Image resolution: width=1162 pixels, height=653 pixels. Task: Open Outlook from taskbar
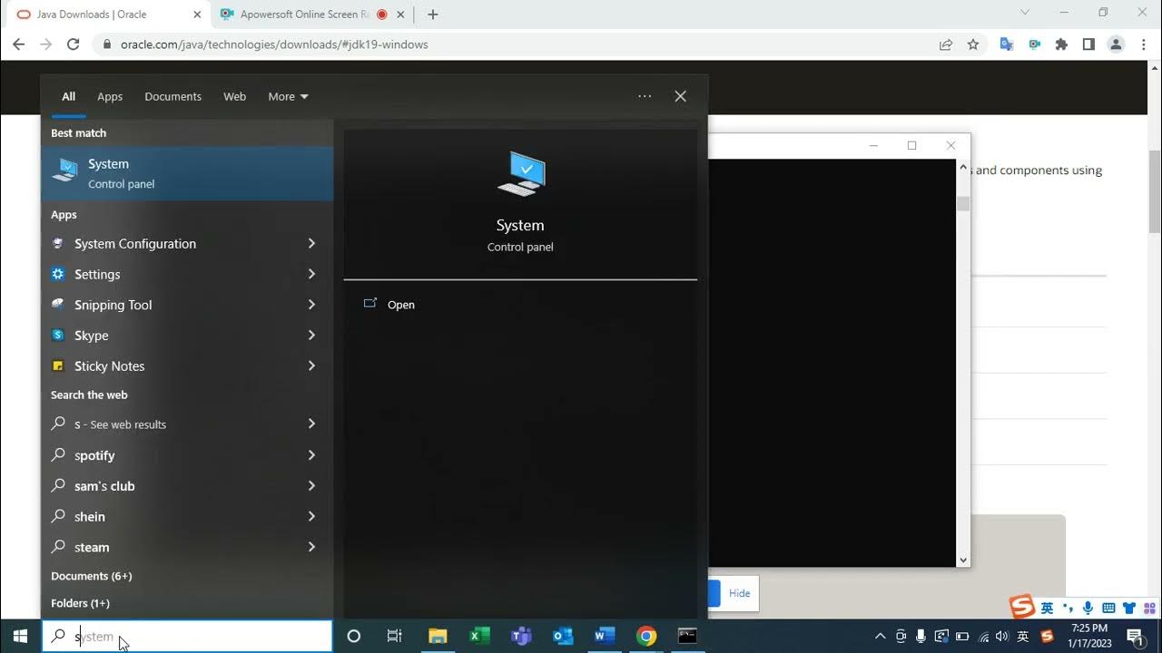point(563,636)
